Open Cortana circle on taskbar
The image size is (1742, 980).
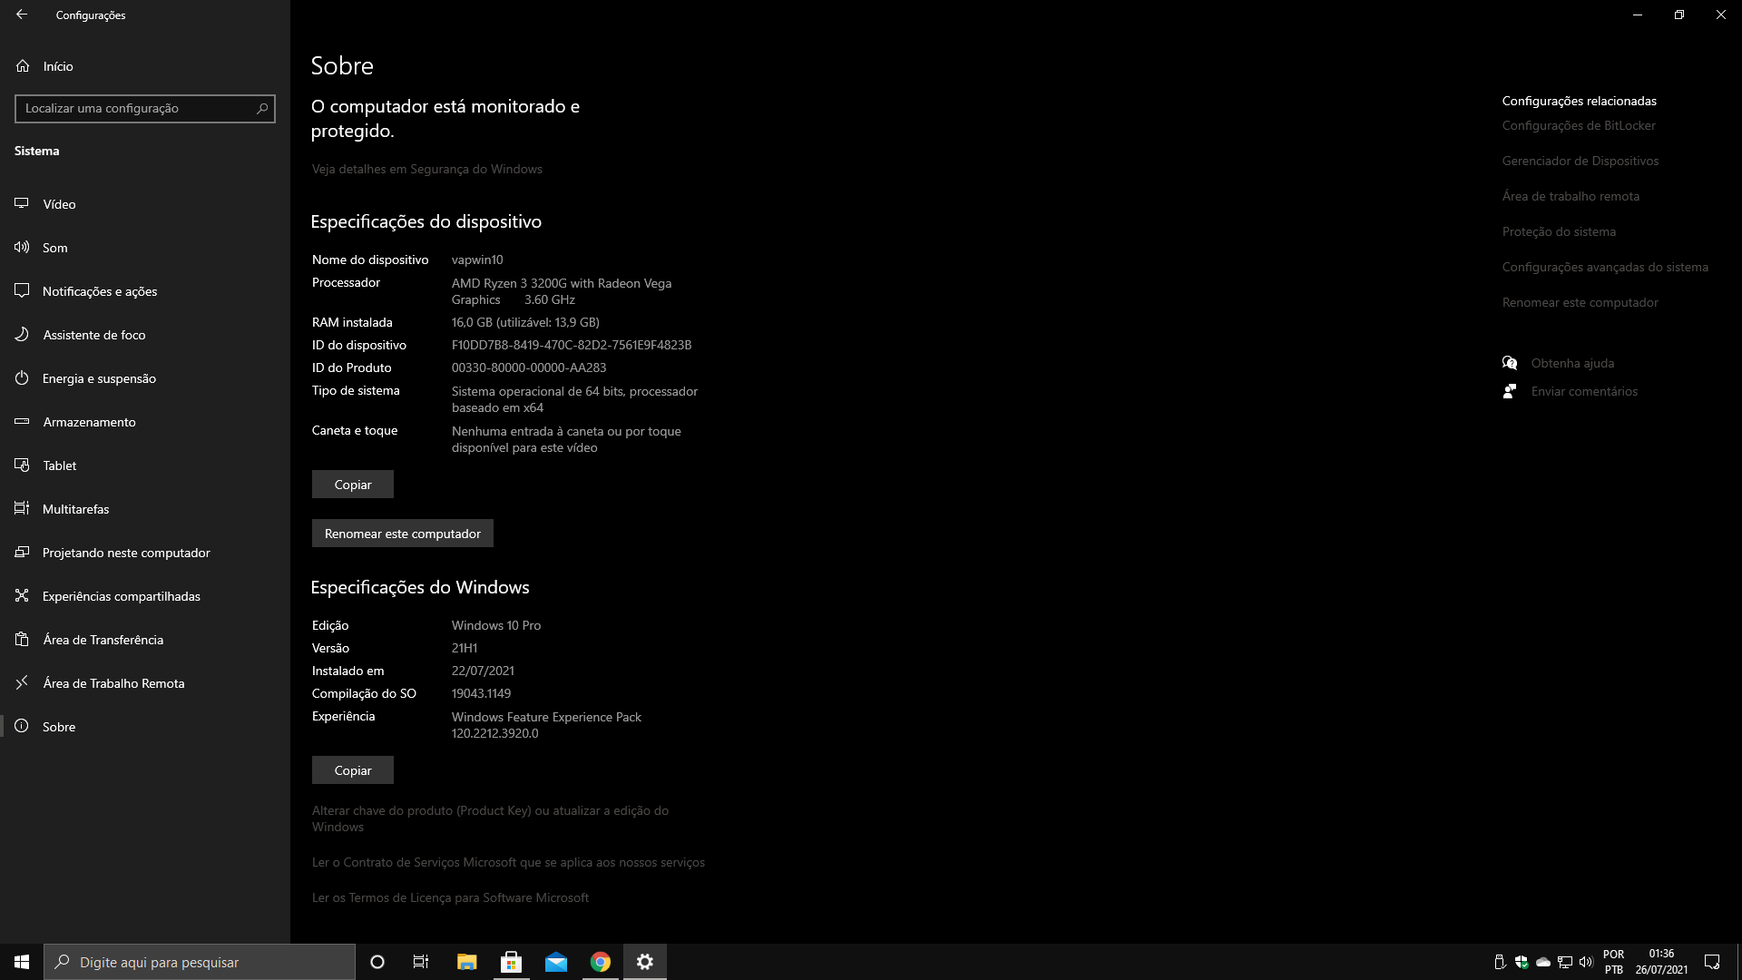(377, 962)
